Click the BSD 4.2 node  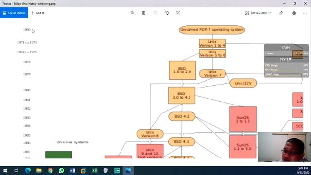[182, 116]
